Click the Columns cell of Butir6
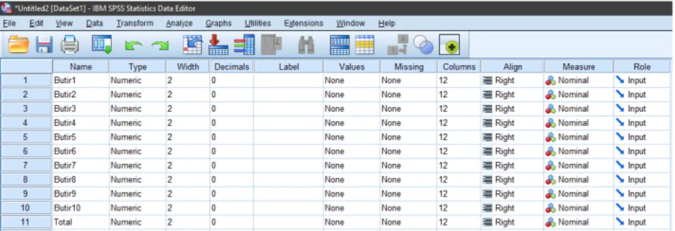This screenshot has height=231, width=675. (x=459, y=151)
